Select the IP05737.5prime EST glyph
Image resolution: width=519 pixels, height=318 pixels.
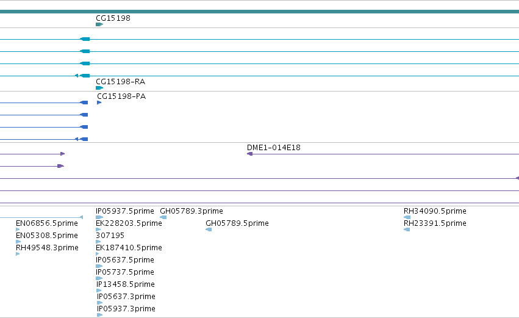coord(99,278)
